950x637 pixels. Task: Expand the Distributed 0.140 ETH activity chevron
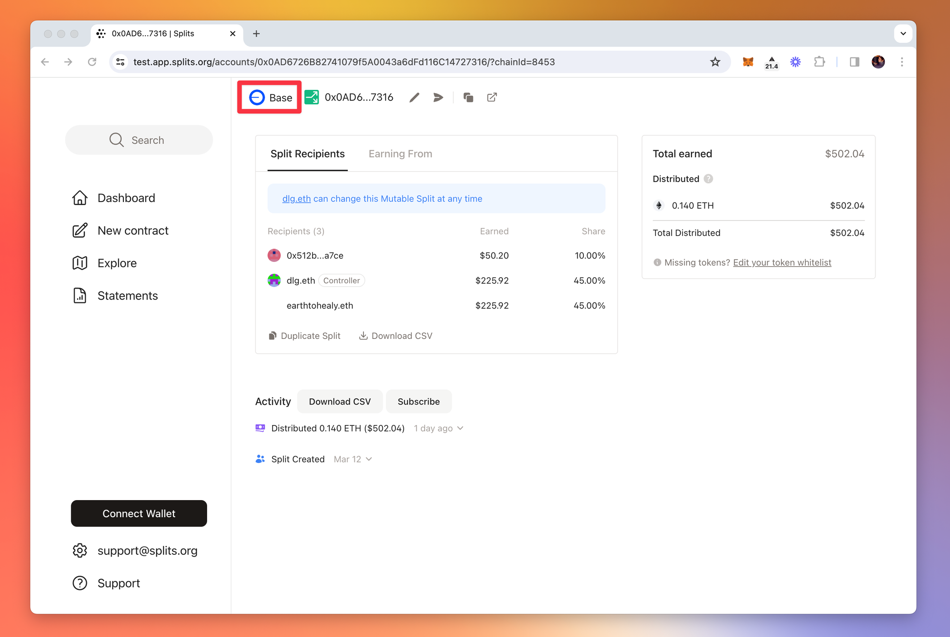pos(460,428)
